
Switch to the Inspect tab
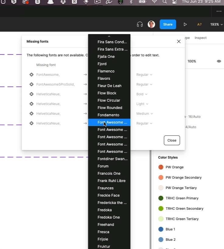(201, 38)
